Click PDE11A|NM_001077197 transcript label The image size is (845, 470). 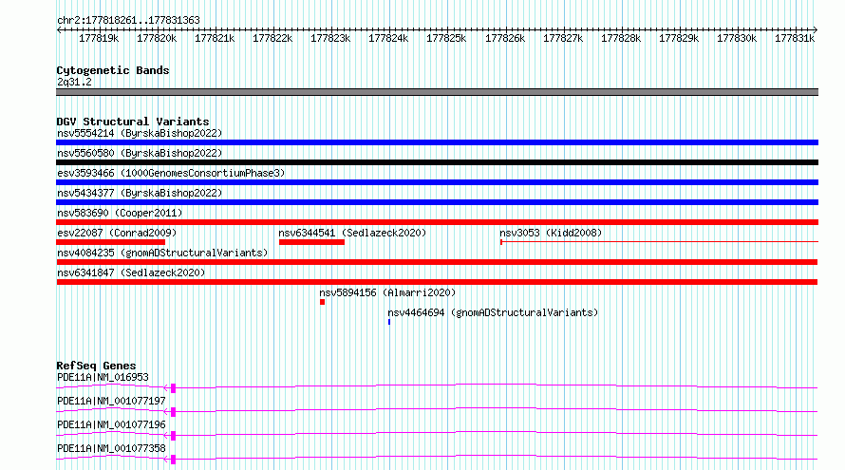pos(111,401)
